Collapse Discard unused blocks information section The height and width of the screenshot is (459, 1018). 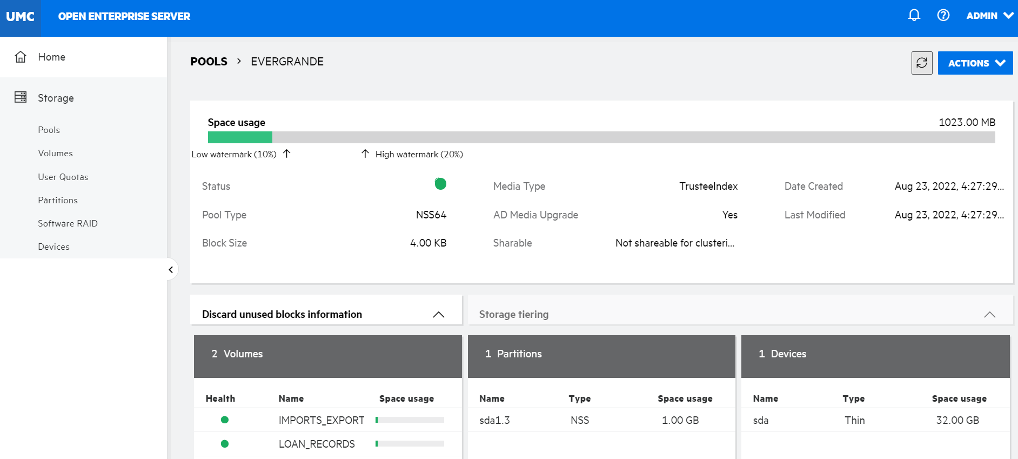pyautogui.click(x=438, y=315)
